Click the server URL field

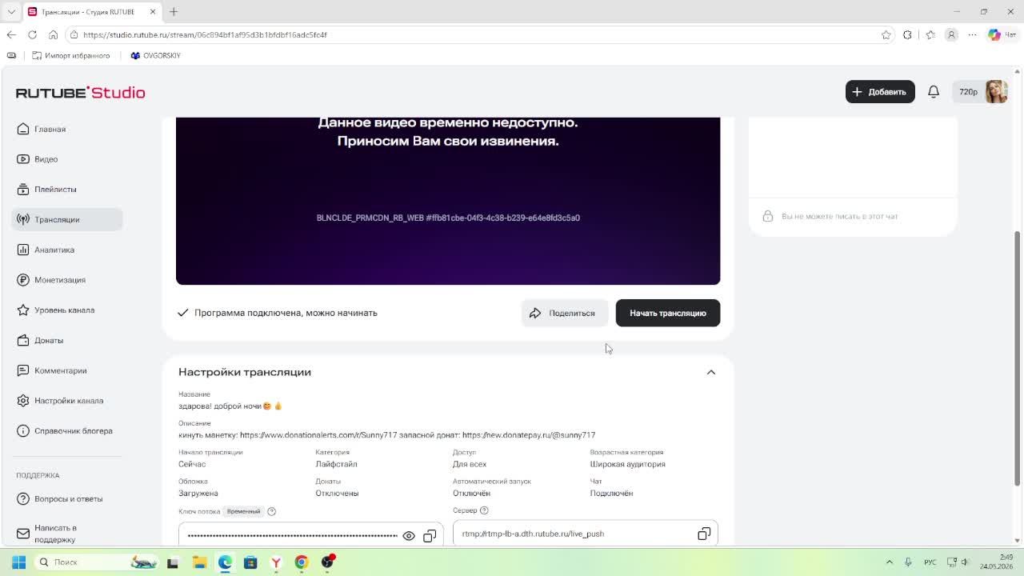[585, 534]
